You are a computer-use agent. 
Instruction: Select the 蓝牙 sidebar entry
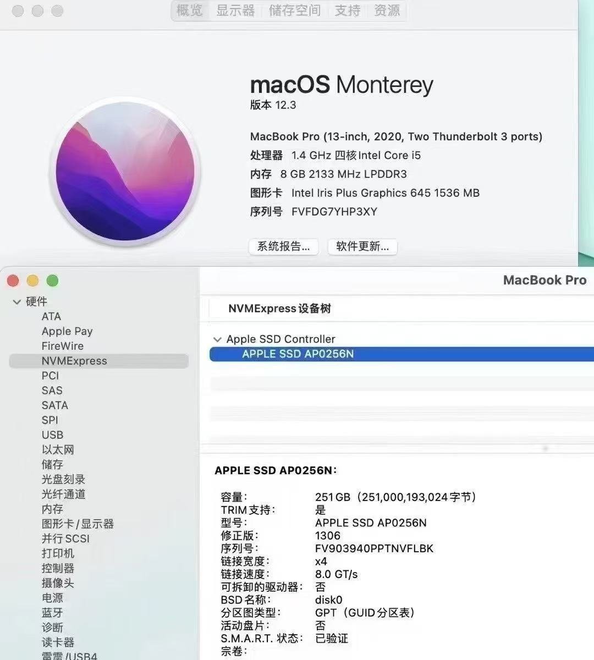coord(52,613)
